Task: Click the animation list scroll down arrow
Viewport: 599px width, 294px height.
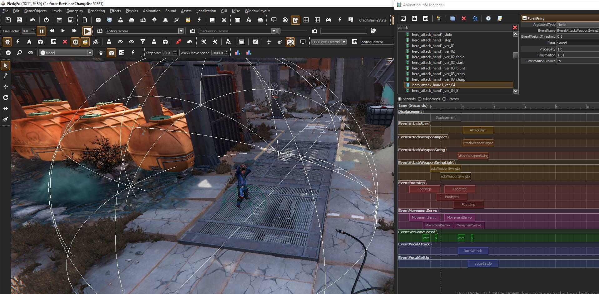Action: (x=516, y=91)
